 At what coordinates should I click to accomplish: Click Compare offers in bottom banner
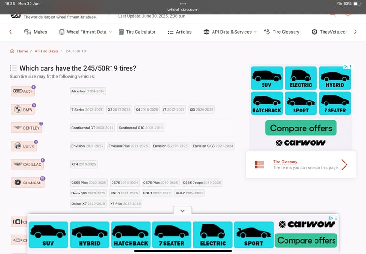[x=306, y=241]
